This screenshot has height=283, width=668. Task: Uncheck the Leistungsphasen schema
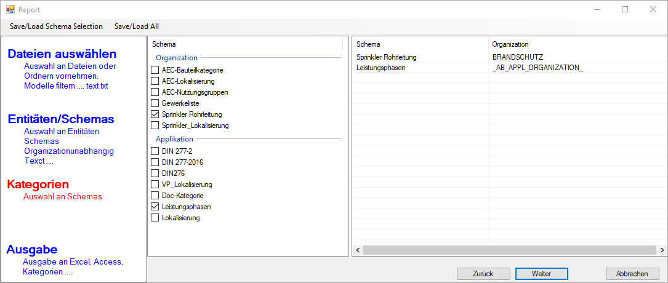tap(155, 207)
